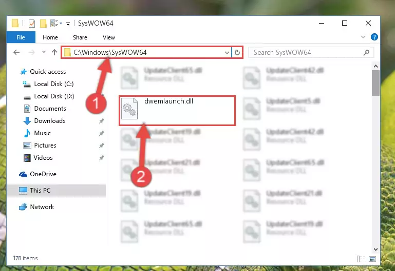This screenshot has height=271, width=395.
Task: Expand the ribbon with the chevron
Action: coord(363,37)
